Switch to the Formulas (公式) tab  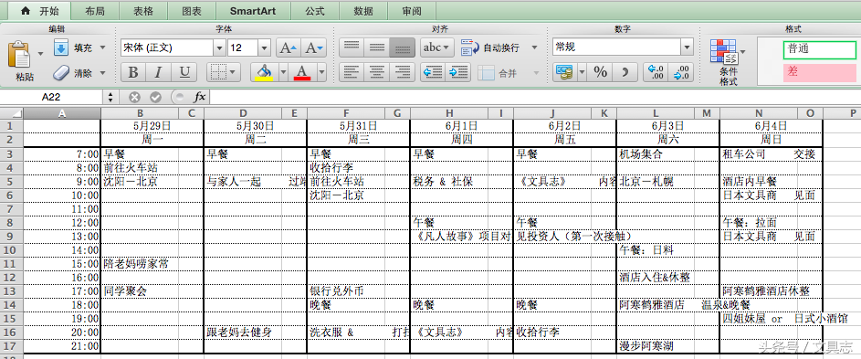[315, 11]
